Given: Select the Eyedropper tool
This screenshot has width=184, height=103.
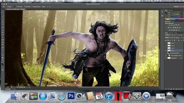Looking at the screenshot, I should tap(3, 25).
